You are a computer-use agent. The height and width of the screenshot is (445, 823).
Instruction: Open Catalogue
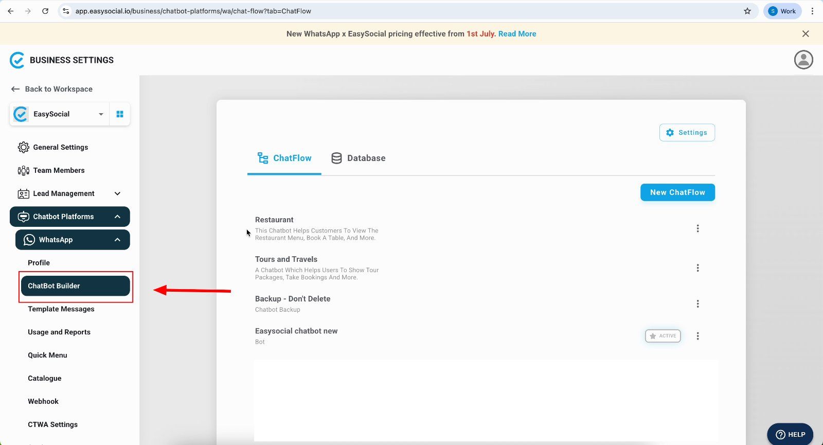point(45,378)
